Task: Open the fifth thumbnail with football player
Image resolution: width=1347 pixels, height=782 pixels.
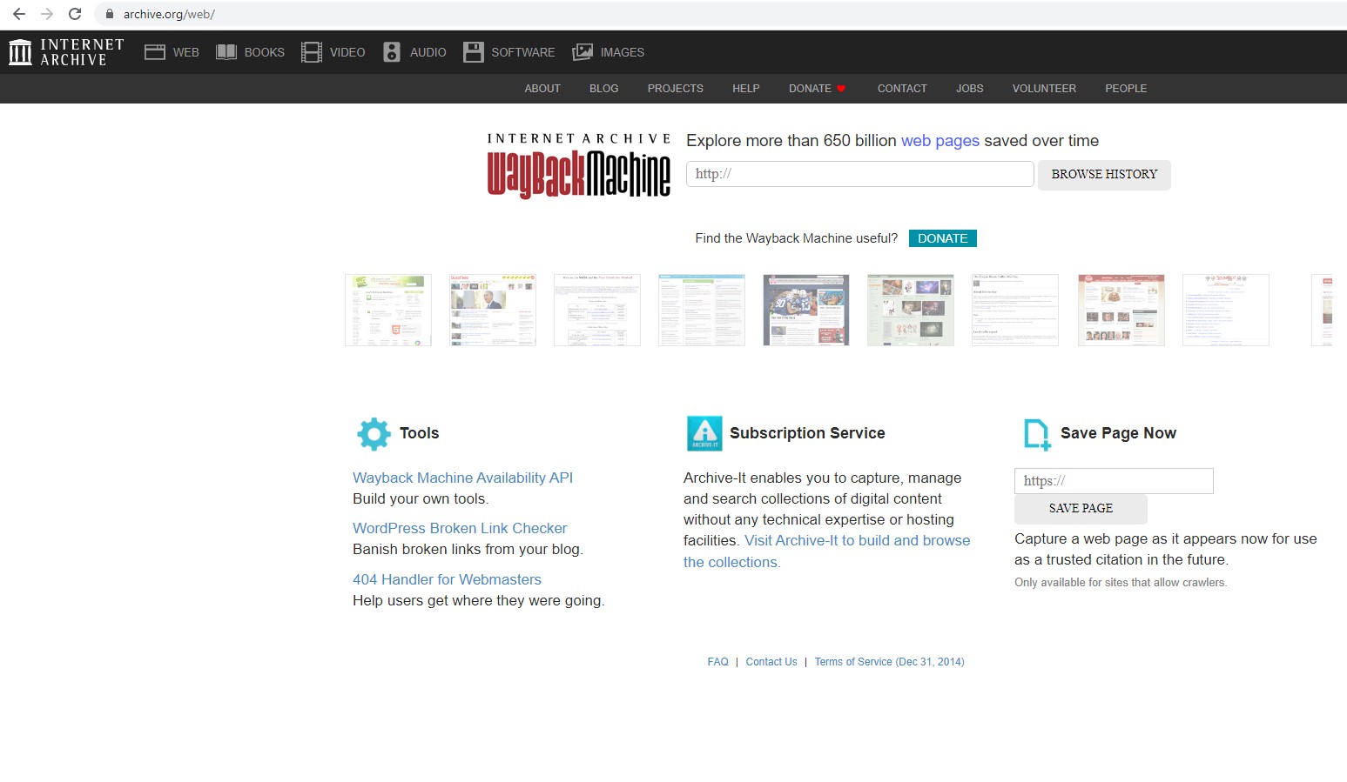Action: click(806, 311)
